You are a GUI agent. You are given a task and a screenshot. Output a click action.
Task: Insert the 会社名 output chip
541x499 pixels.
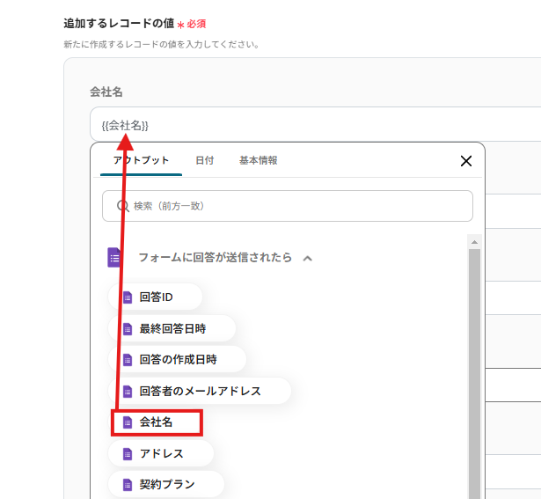coord(157,422)
